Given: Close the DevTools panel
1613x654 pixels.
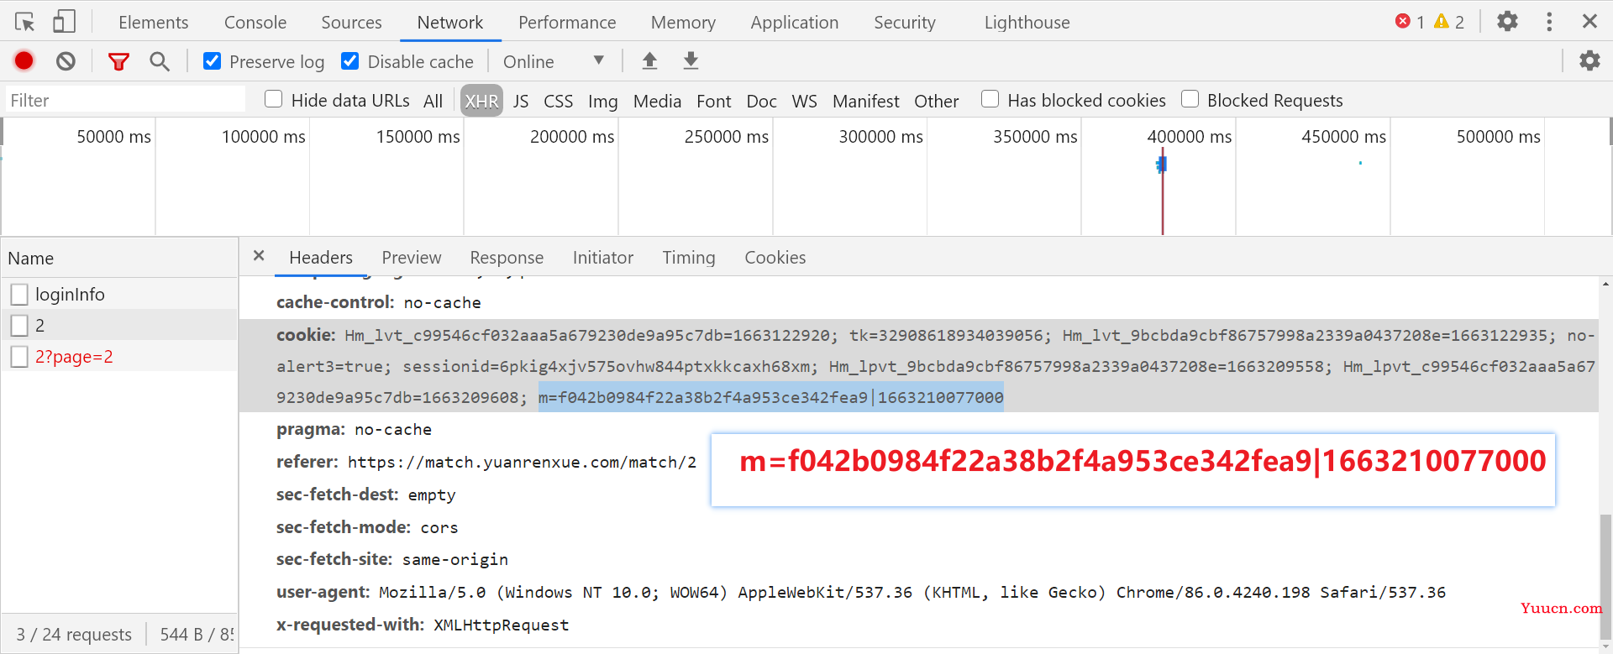Looking at the screenshot, I should (x=1589, y=21).
